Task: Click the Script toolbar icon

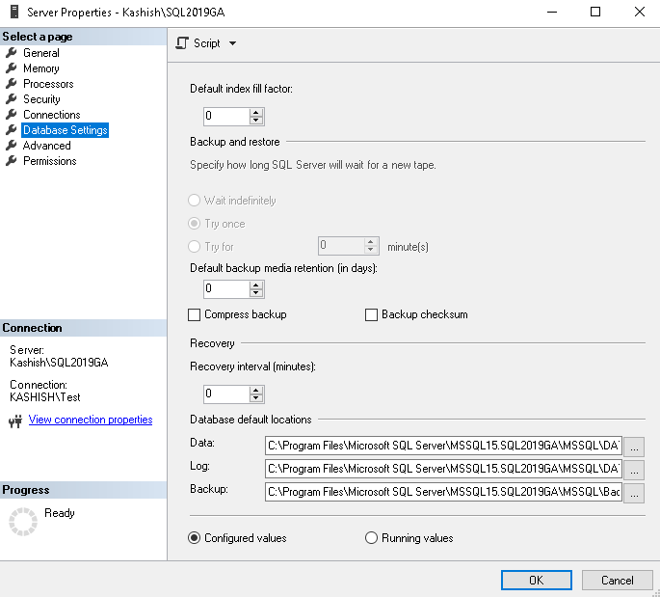Action: [x=181, y=43]
